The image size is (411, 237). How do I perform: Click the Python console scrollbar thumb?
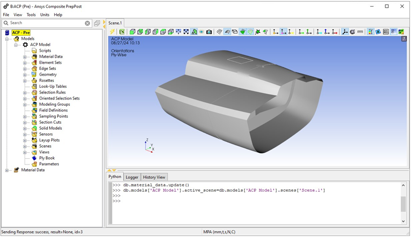pyautogui.click(x=403, y=204)
